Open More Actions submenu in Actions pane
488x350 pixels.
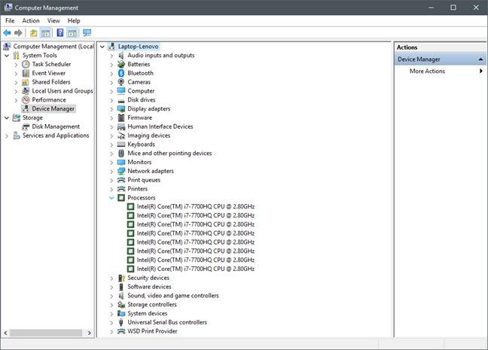pyautogui.click(x=440, y=72)
